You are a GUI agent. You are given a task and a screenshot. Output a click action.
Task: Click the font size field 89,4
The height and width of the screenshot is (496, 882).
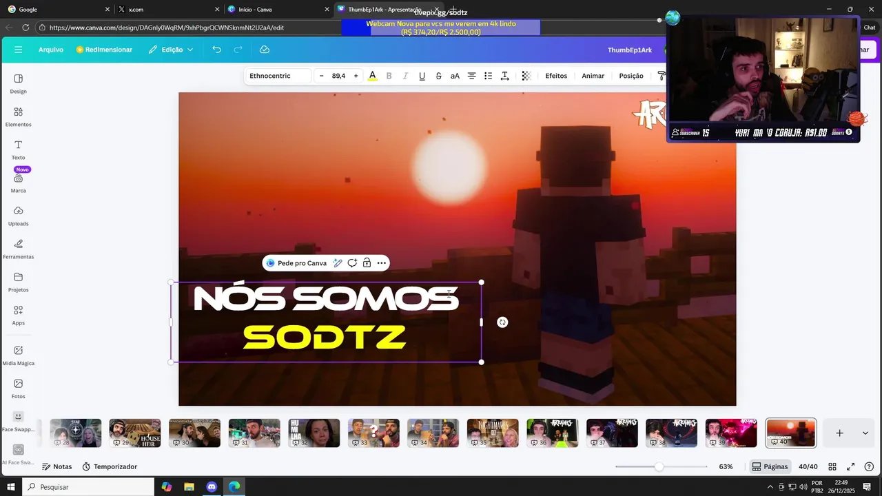pos(338,76)
